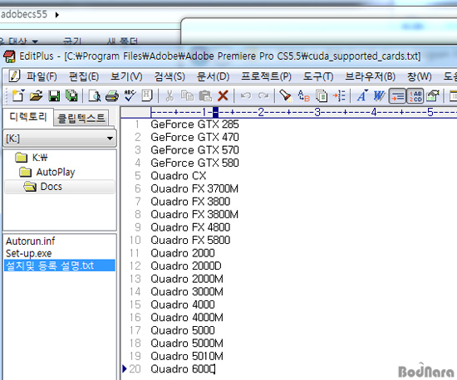Expand arrow after adobecs55 in Explorer window
Screen dimensions: 457x380
coord(57,15)
